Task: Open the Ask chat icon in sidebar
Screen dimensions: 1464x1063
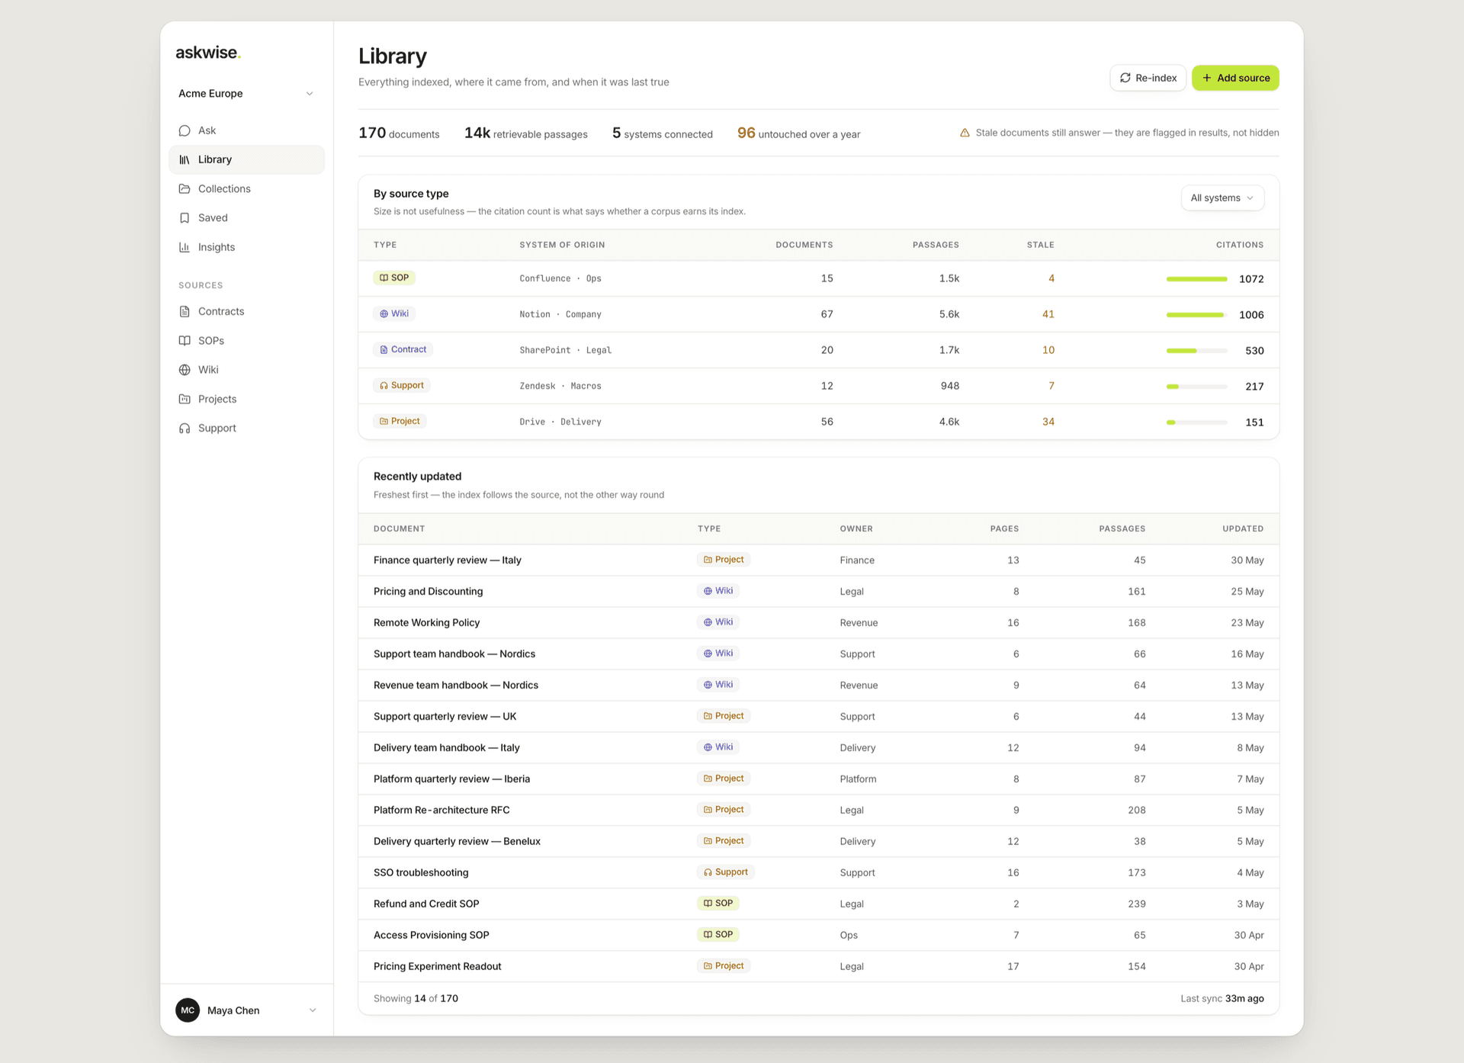Action: [x=185, y=130]
